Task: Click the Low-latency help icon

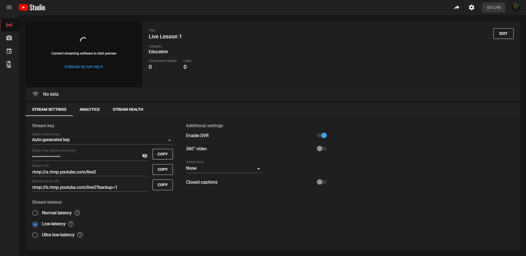Action: coord(71,224)
